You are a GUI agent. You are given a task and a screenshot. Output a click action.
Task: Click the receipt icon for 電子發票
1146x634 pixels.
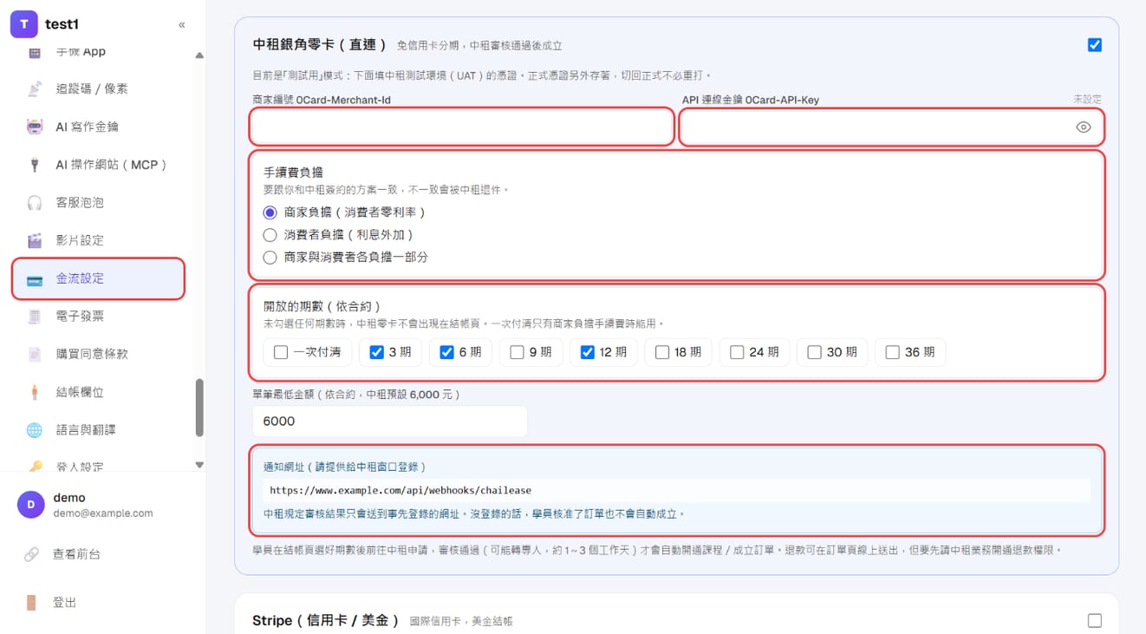point(35,317)
